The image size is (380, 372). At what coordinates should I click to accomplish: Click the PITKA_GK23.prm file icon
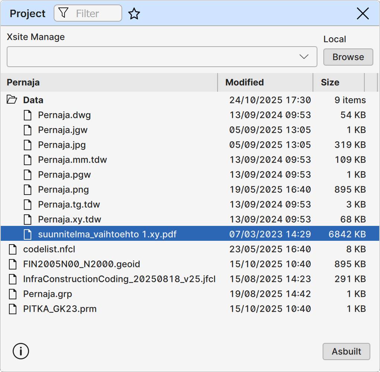[13, 309]
